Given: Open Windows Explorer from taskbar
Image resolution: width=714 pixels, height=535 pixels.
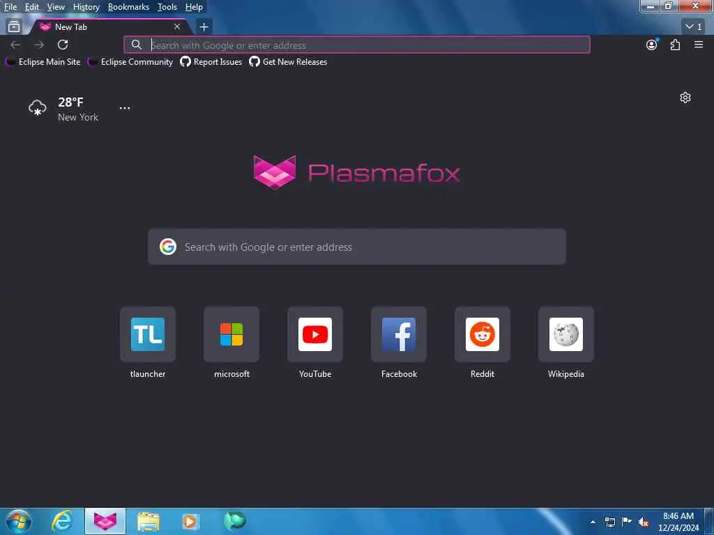Looking at the screenshot, I should pyautogui.click(x=148, y=522).
